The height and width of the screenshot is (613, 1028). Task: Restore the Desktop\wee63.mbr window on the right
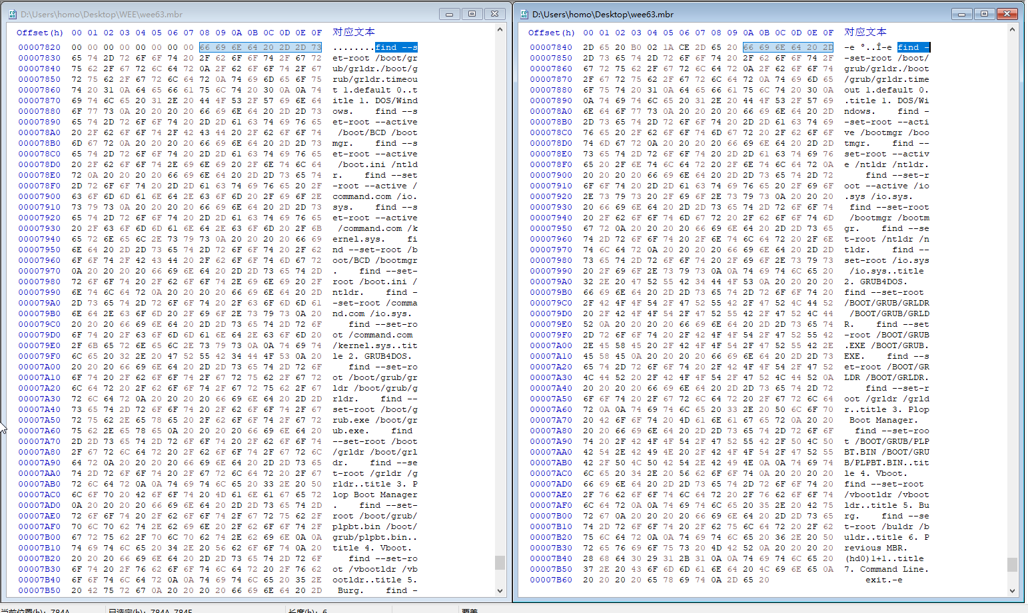point(984,13)
